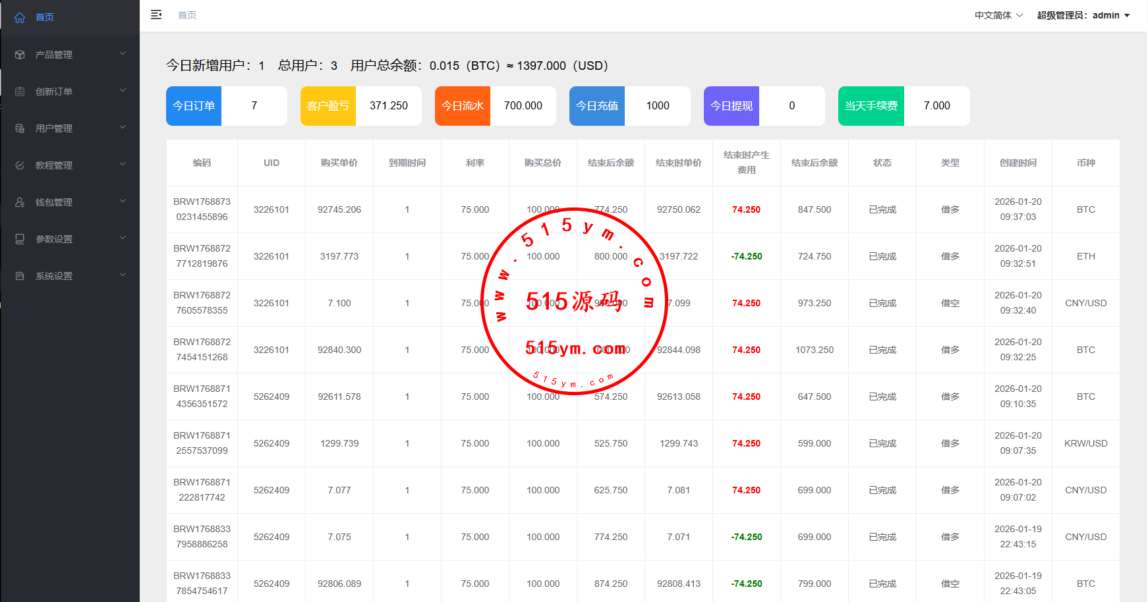Viewport: 1148px width, 602px height.
Task: Collapse sidebar with the hamburger icon
Action: coord(156,14)
